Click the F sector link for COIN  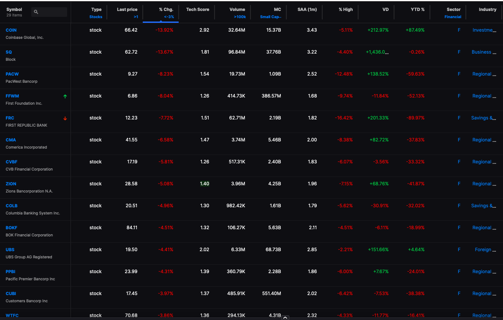tap(459, 30)
